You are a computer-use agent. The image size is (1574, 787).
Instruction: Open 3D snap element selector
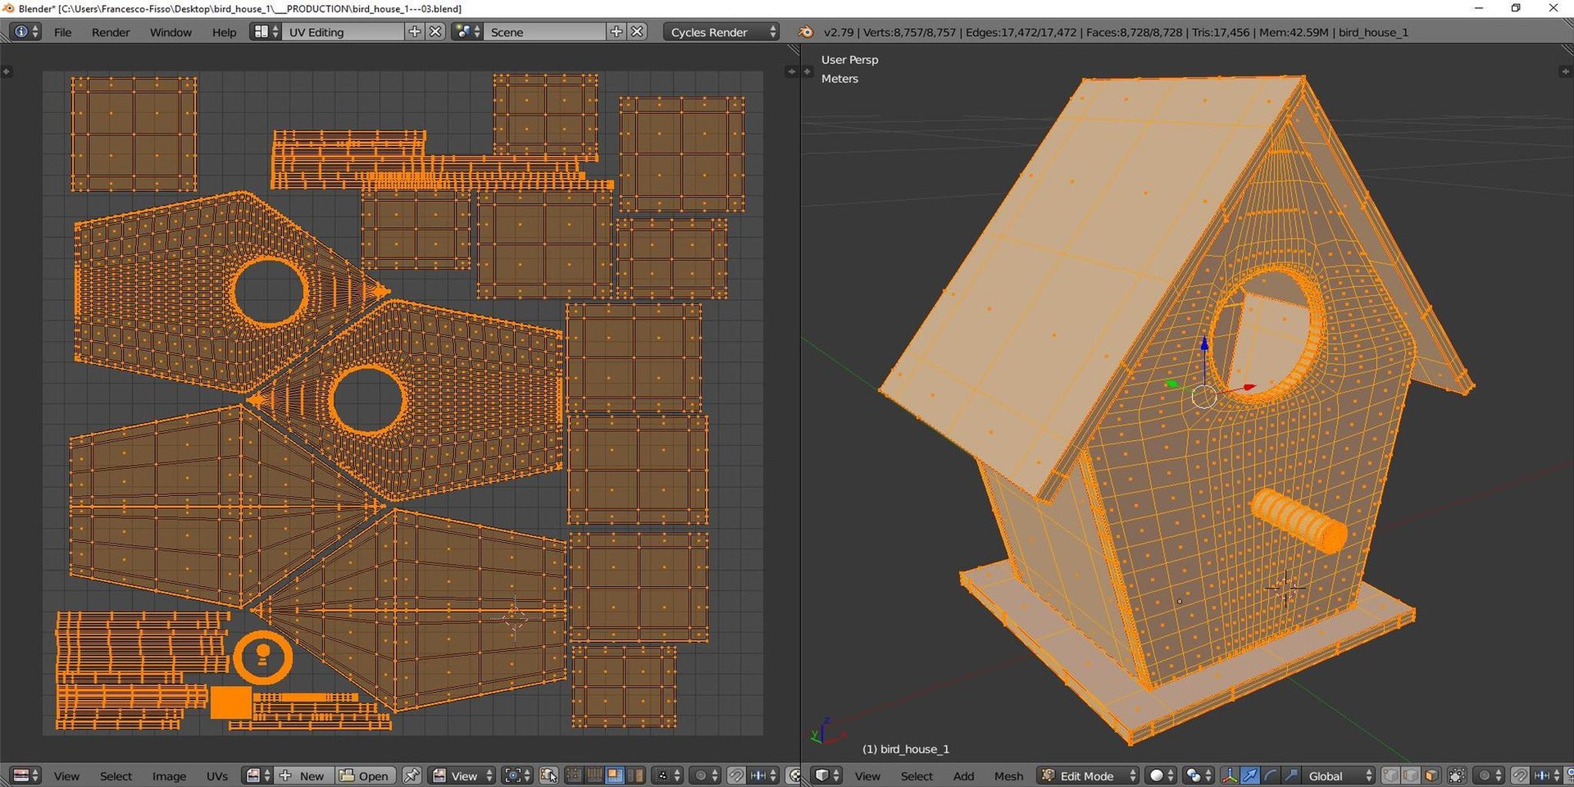pos(1547,776)
